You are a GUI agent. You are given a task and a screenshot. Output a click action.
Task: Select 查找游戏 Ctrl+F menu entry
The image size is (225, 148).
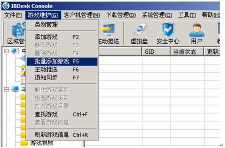pos(62,114)
